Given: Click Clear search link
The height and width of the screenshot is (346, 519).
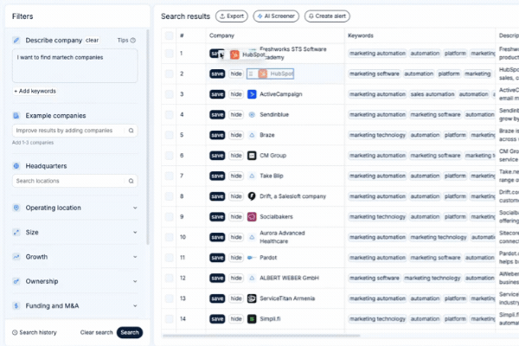Looking at the screenshot, I should (x=96, y=332).
